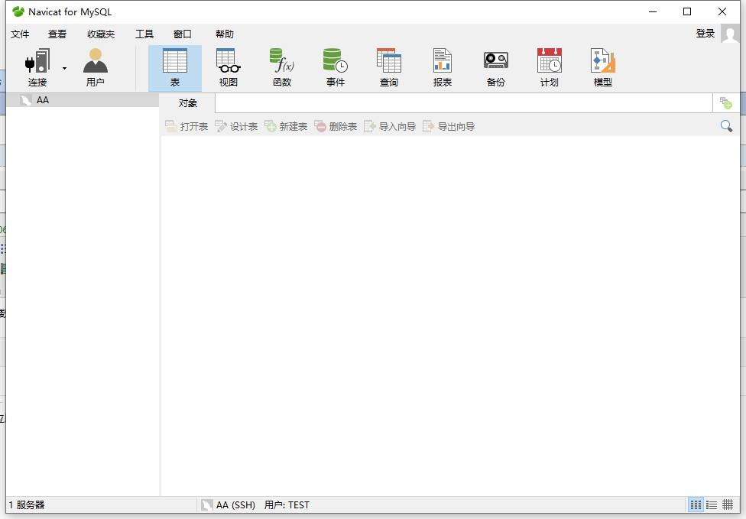Open the 帮助 help menu
The height and width of the screenshot is (519, 746).
coord(225,34)
